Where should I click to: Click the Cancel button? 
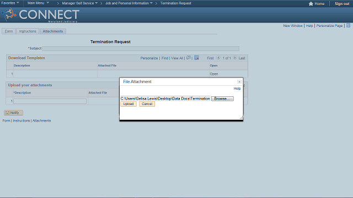147,104
